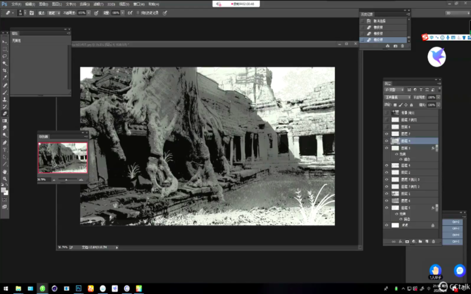The height and width of the screenshot is (294, 471).
Task: Choose the Type (T) tool
Action: point(5,150)
